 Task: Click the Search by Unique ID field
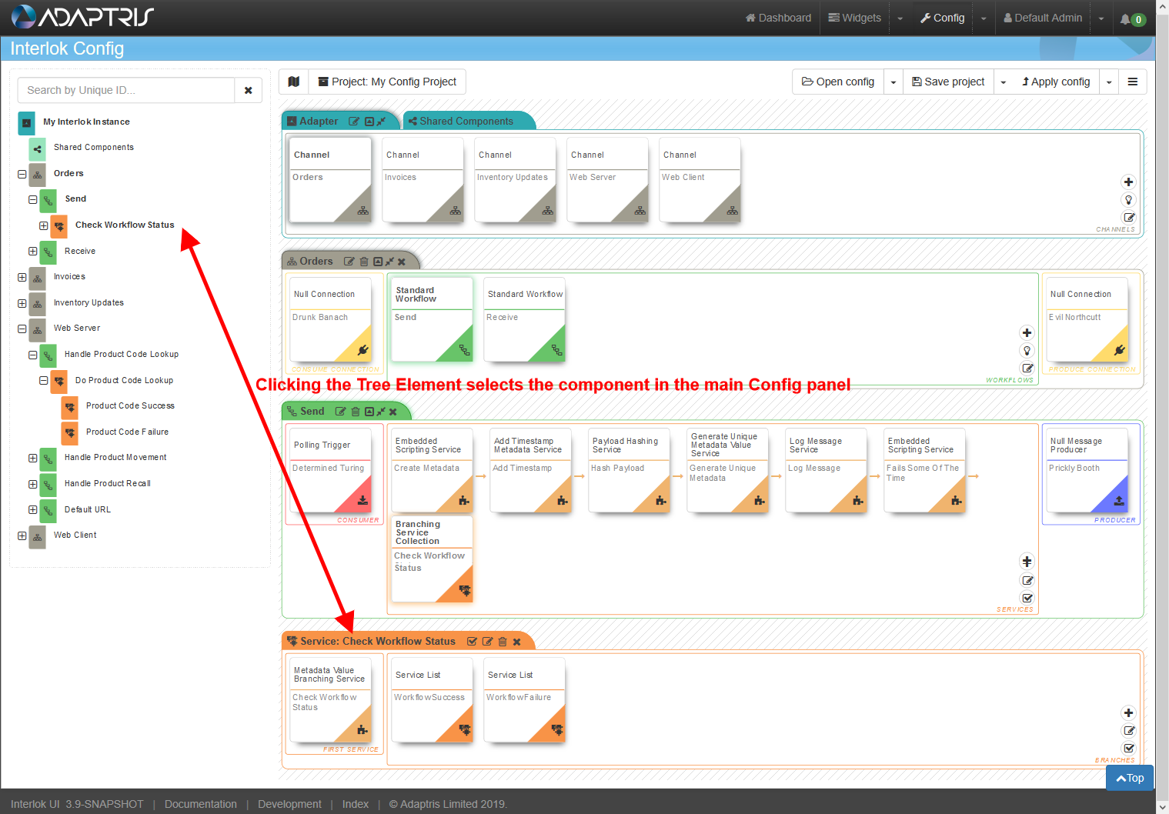[x=126, y=90]
